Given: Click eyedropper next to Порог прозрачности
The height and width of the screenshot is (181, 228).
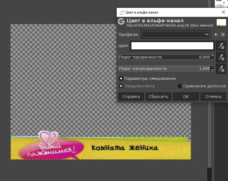Looking at the screenshot, I should tap(221, 57).
